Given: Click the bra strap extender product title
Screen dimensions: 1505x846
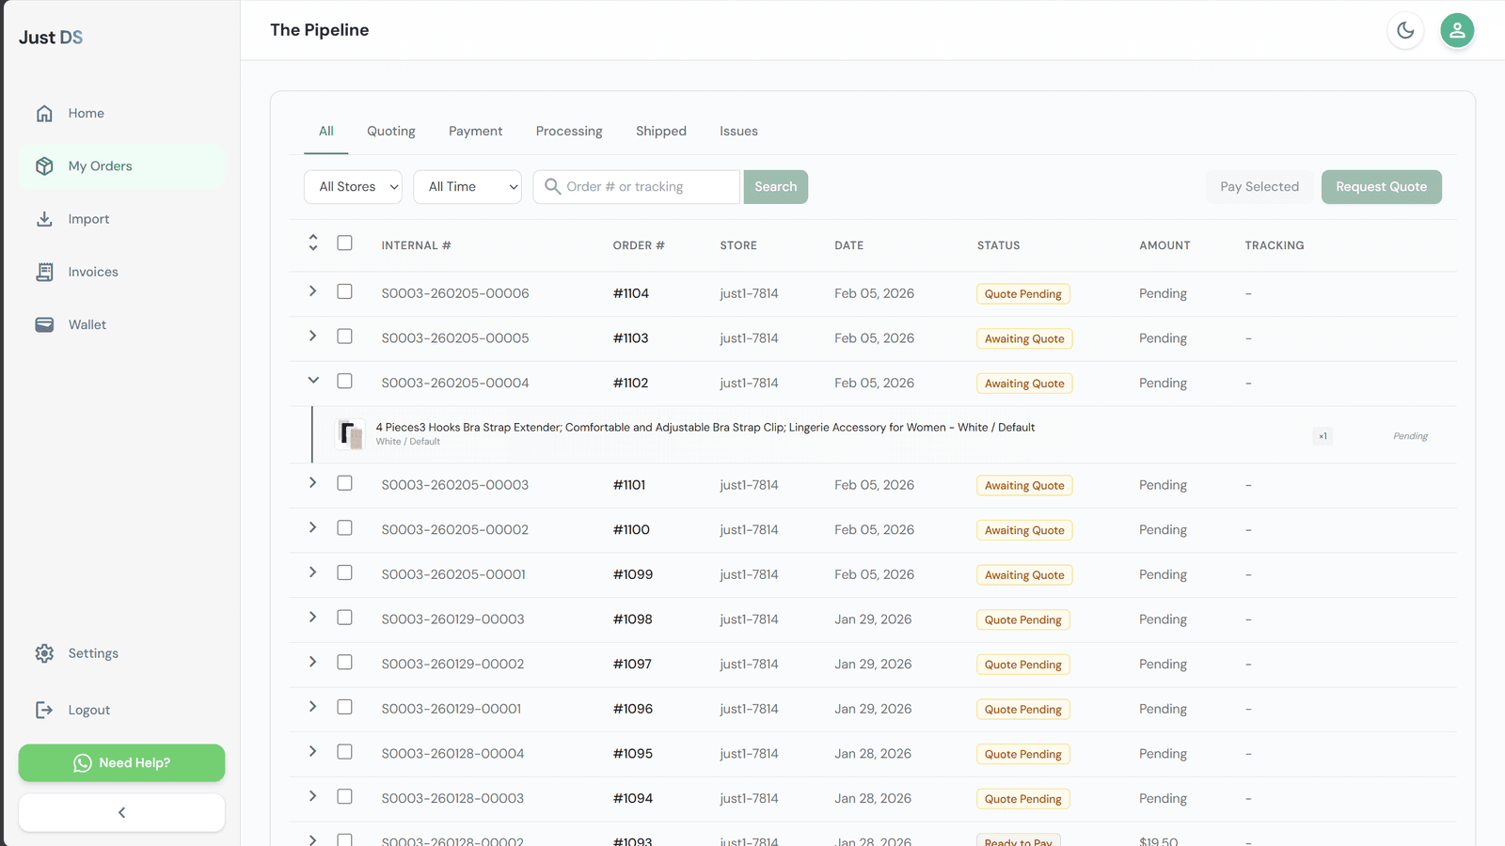Looking at the screenshot, I should 705,427.
